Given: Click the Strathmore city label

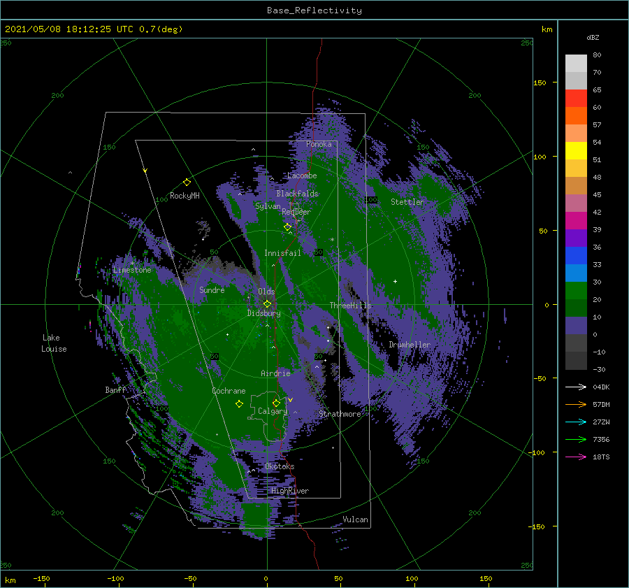Looking at the screenshot, I should 340,414.
